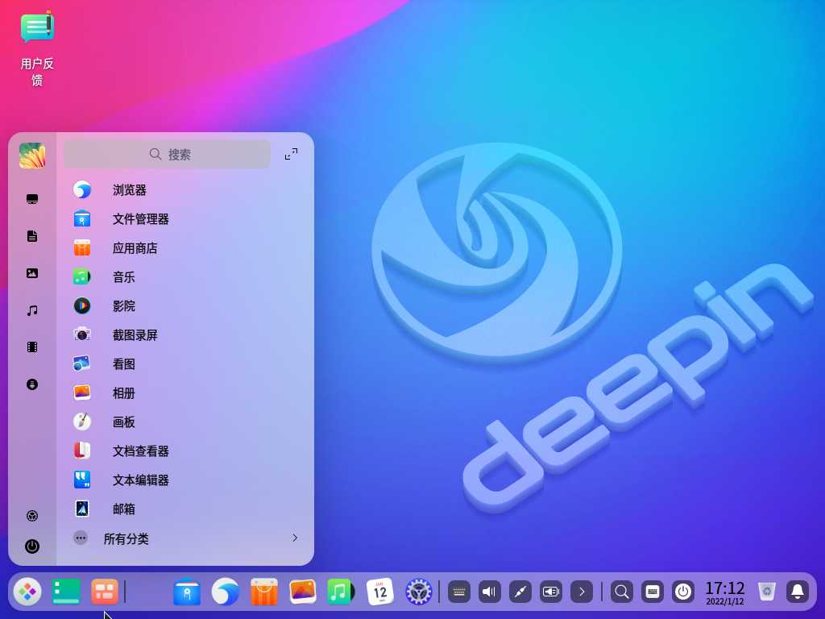Open the trash in dock
825x619 pixels.
[767, 592]
